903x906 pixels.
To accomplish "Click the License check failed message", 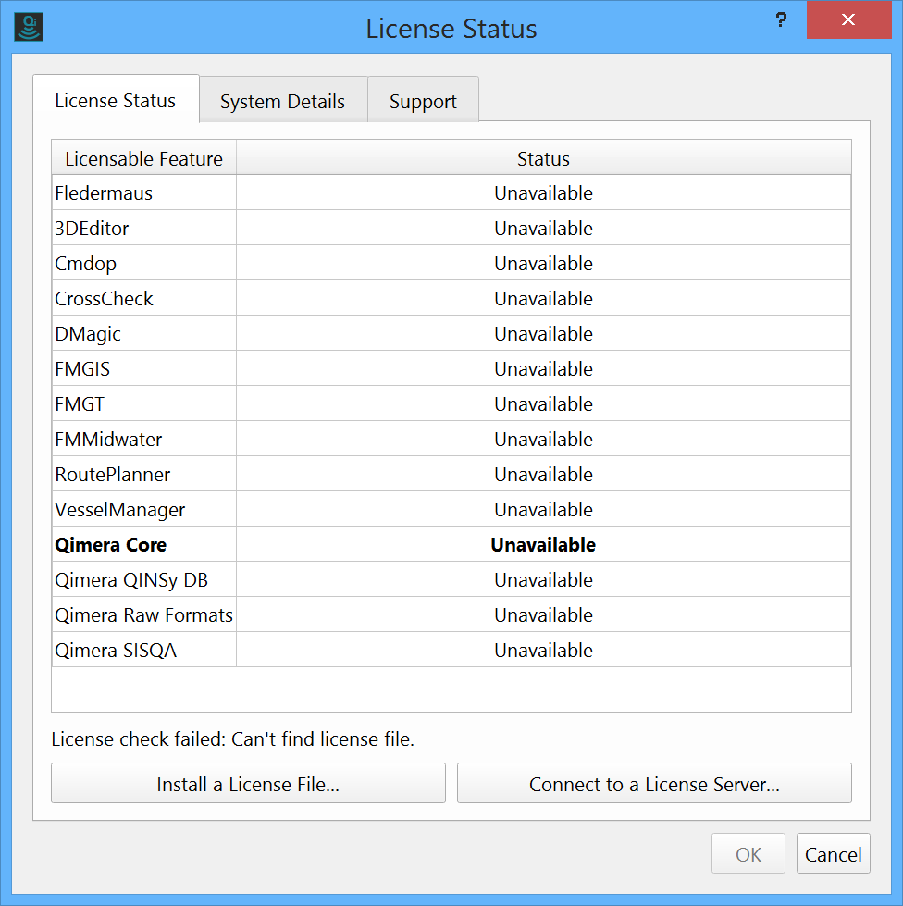I will [x=233, y=739].
